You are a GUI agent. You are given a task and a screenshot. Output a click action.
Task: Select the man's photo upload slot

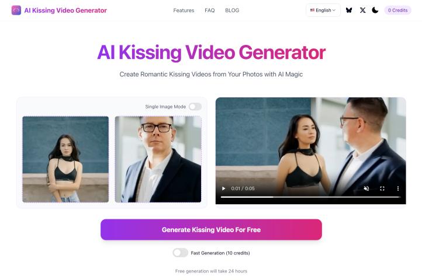coord(158,159)
